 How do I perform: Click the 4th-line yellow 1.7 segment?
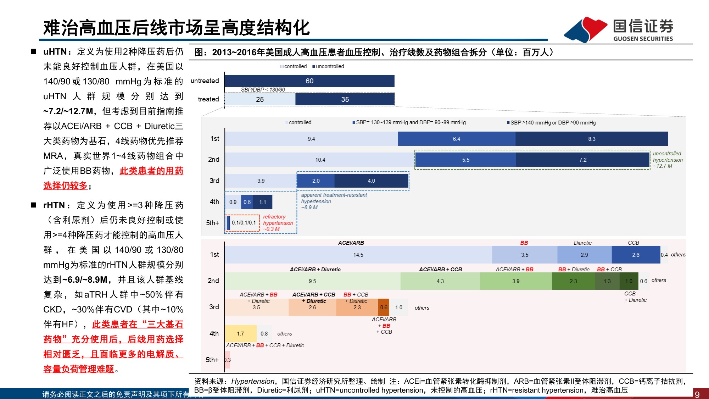[x=240, y=333]
